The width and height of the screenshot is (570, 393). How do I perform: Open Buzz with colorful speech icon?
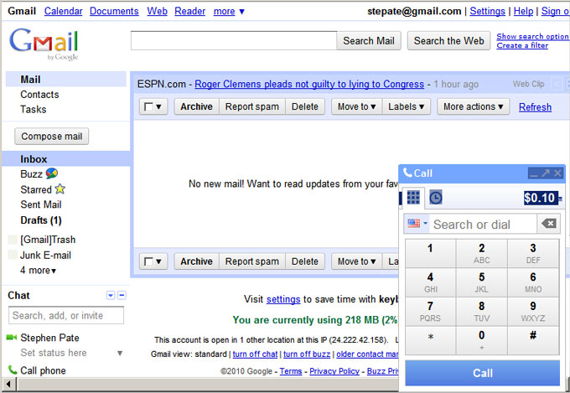tap(52, 173)
